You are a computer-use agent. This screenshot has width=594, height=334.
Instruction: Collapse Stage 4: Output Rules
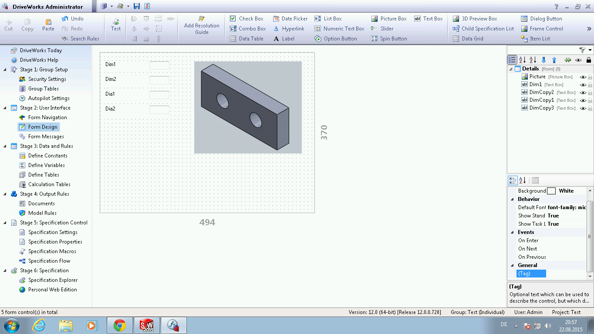tap(5, 194)
